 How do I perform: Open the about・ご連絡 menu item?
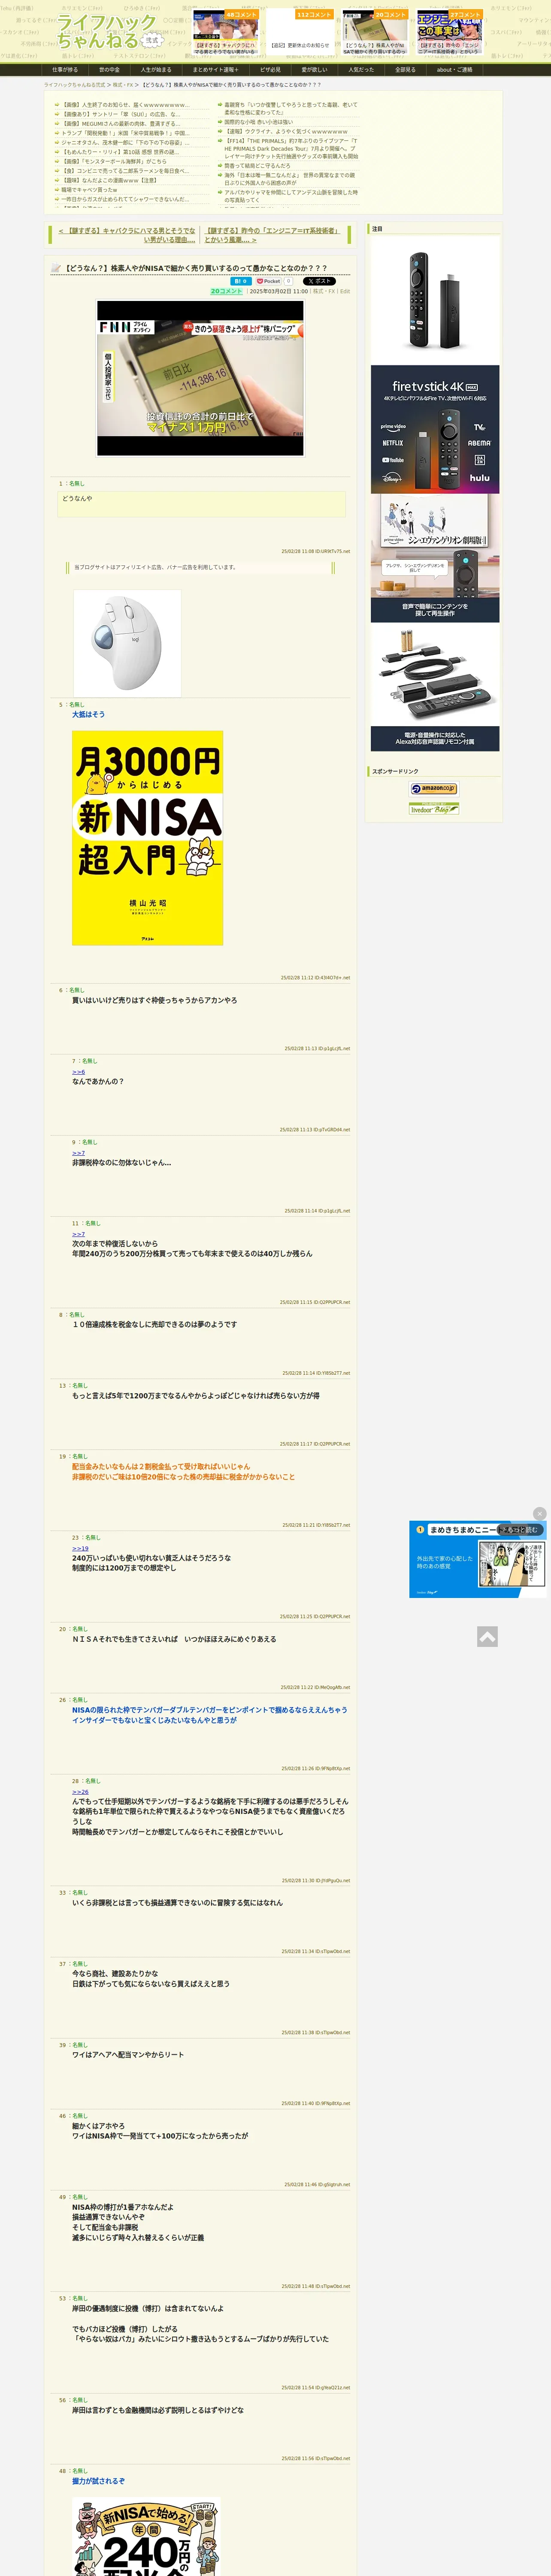454,70
